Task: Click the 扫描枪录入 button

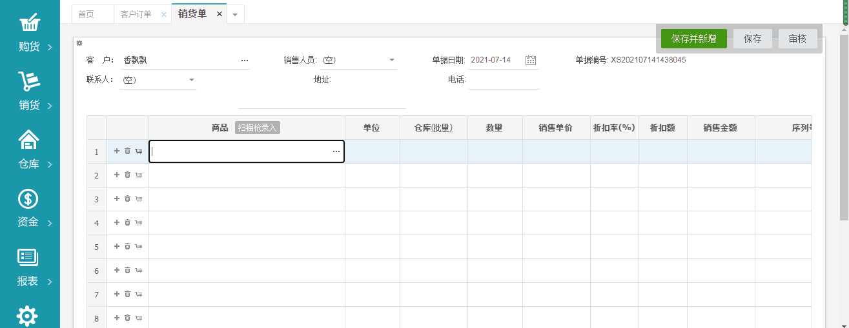Action: coord(257,128)
